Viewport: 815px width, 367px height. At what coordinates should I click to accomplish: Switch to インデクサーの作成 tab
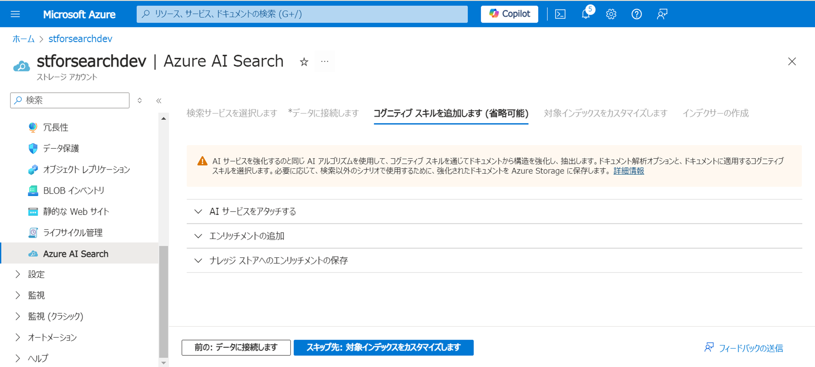[716, 113]
